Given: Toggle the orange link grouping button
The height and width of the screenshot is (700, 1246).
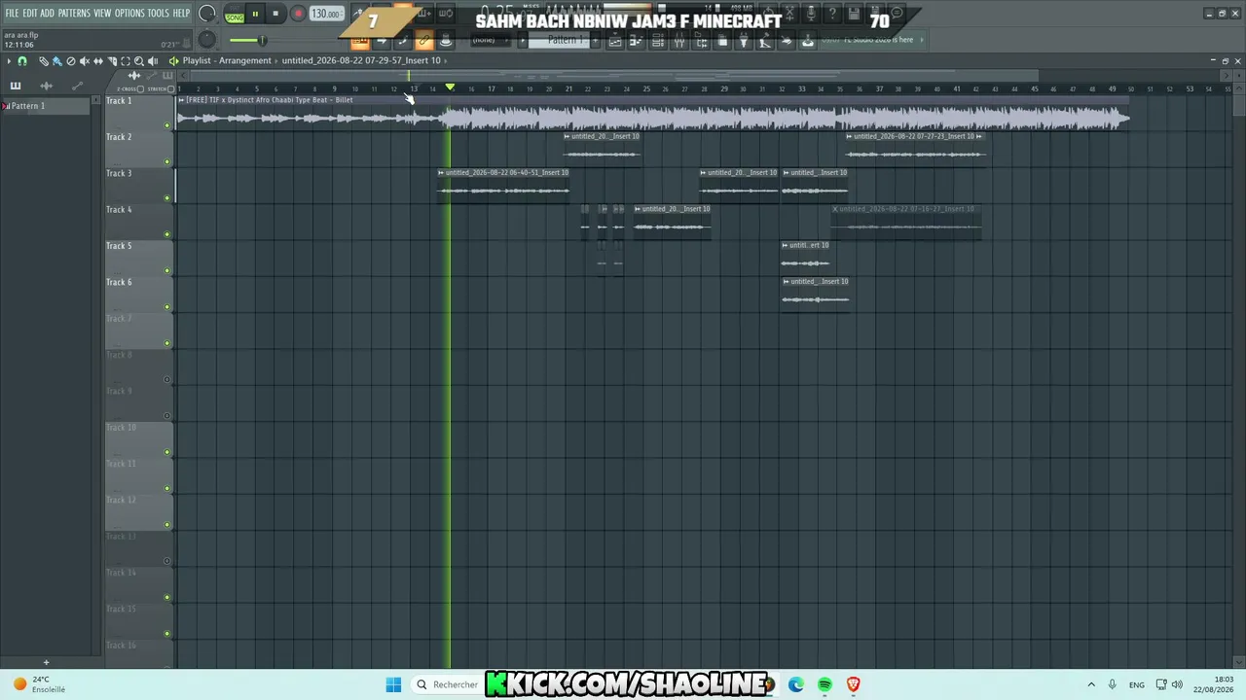Looking at the screenshot, I should tap(423, 41).
